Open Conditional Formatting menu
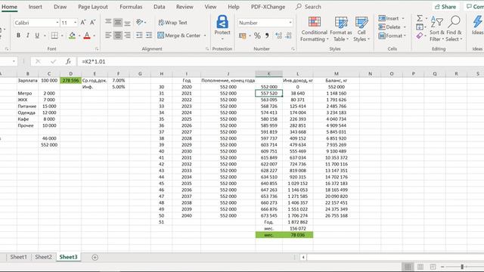484x272 pixels. (x=314, y=29)
